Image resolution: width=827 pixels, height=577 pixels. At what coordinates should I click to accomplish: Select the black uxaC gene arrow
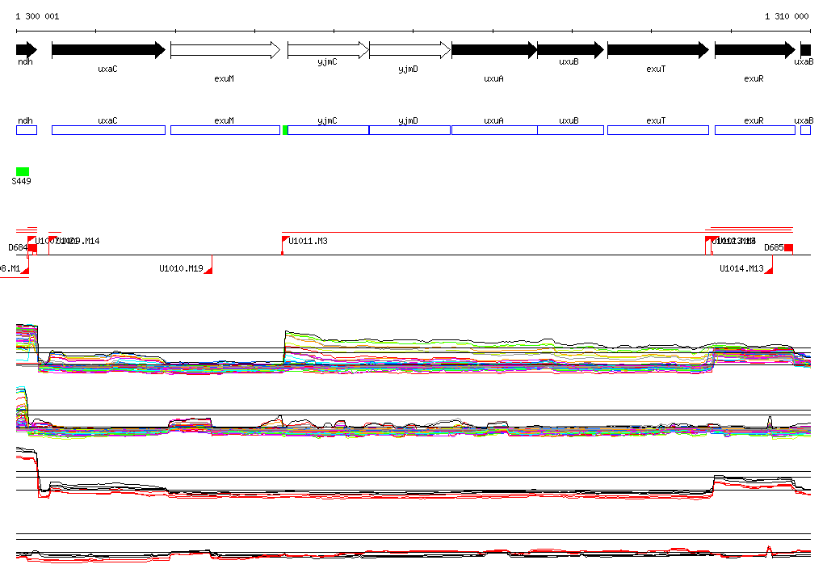(x=109, y=50)
